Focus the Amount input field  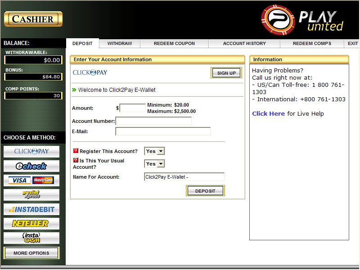(x=133, y=108)
